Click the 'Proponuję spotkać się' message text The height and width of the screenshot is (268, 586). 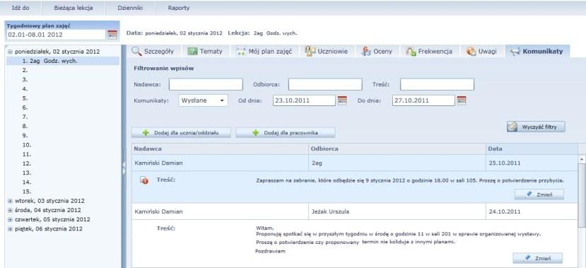399,234
